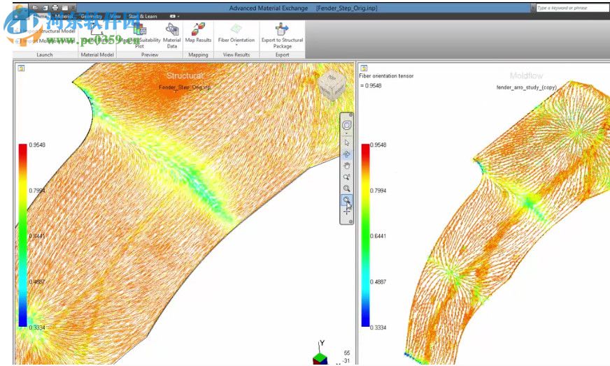Switch to the View ribbon tab
Image resolution: width=610 pixels, height=366 pixels.
coord(115,16)
